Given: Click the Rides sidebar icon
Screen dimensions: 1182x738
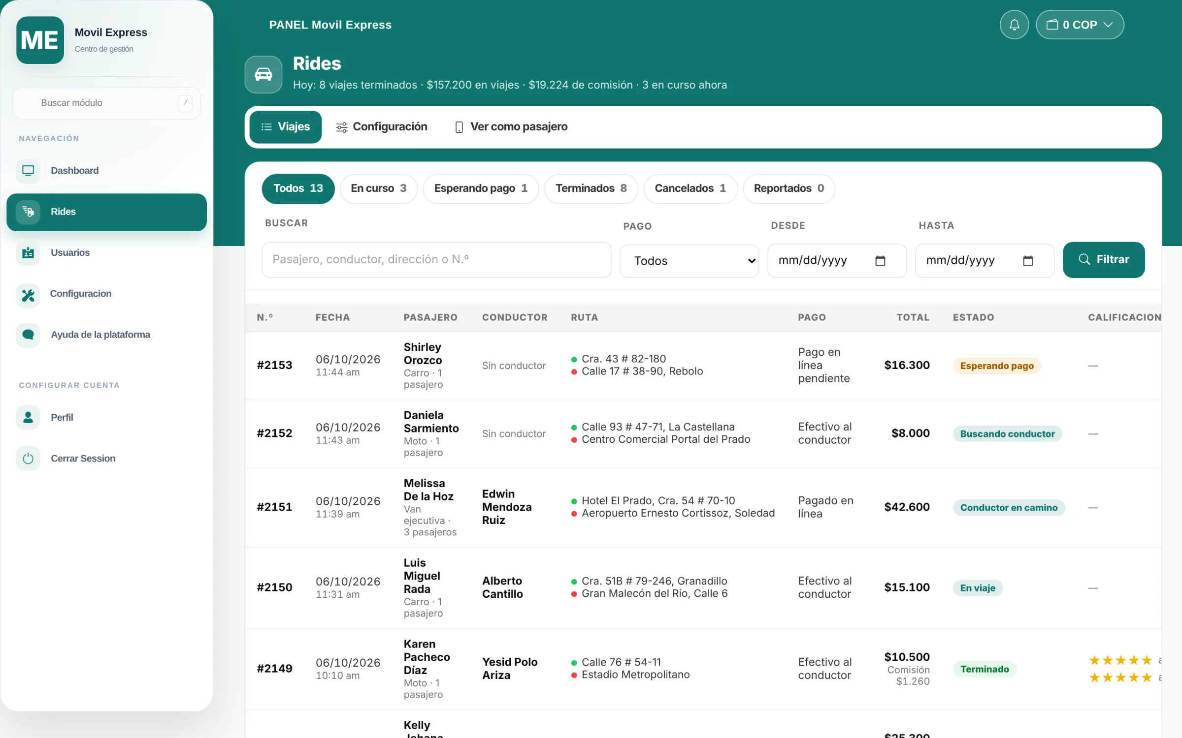Looking at the screenshot, I should (28, 212).
